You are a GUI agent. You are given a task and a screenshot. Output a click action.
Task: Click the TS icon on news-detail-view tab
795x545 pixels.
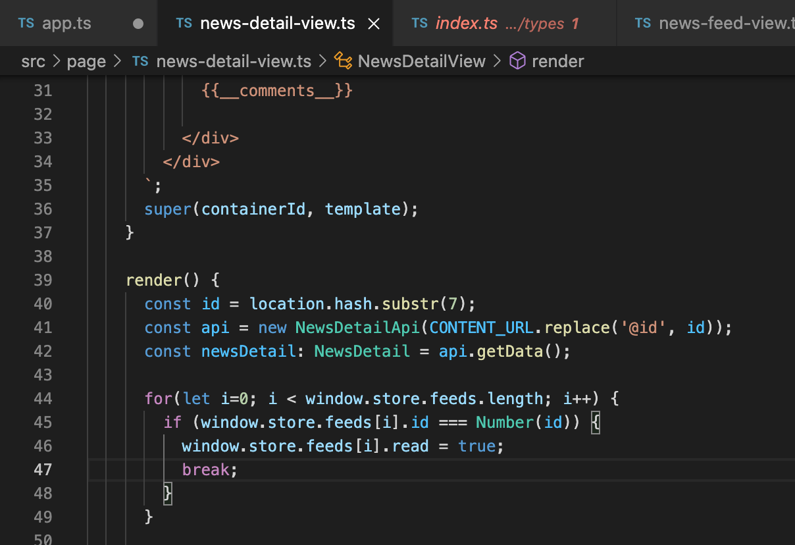(184, 23)
